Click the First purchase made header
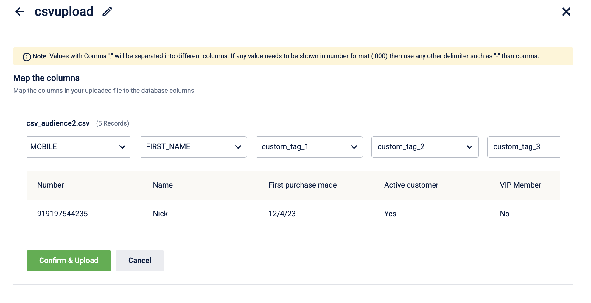The height and width of the screenshot is (303, 591). (303, 185)
